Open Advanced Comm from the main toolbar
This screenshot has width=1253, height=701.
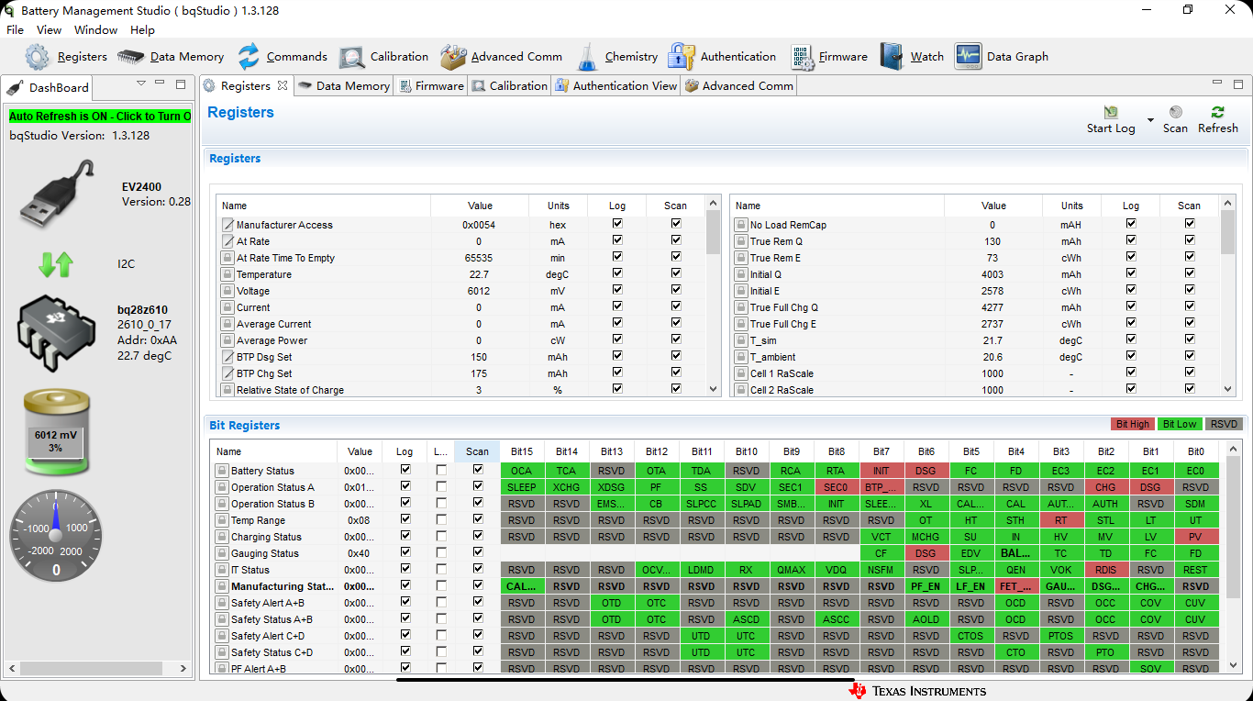[501, 57]
